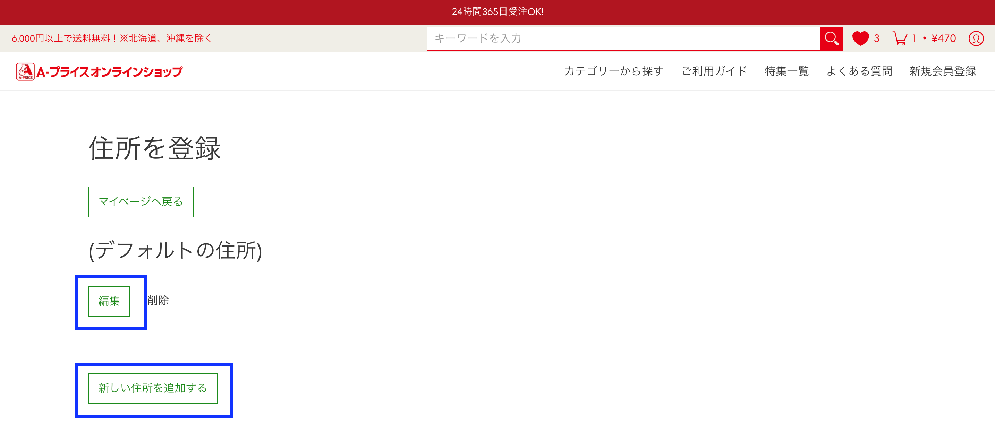The width and height of the screenshot is (995, 441).
Task: Open favorites via the heart icon
Action: point(860,38)
